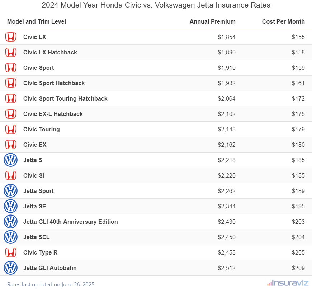Click the Volkswagen logo beside Jetta SEL
This screenshot has width=312, height=290.
[10, 237]
